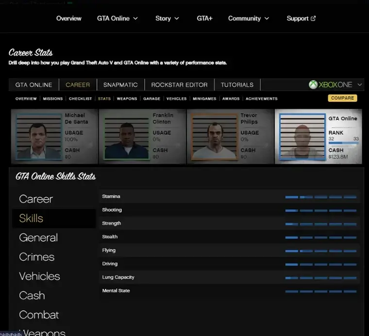This screenshot has width=369, height=336.
Task: Click the Xbox One logo icon
Action: (313, 85)
